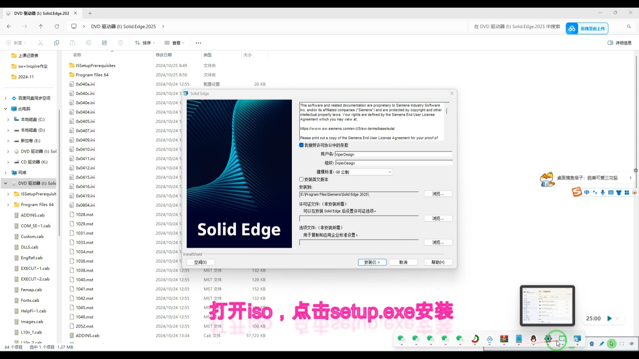Toggle Sogou Chinese/English mode 中 button
The image size is (639, 359).
point(587,192)
